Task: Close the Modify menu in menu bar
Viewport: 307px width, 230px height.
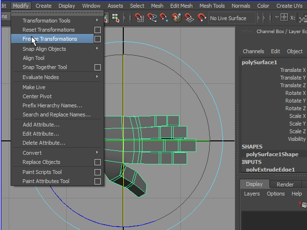Action: tap(21, 6)
